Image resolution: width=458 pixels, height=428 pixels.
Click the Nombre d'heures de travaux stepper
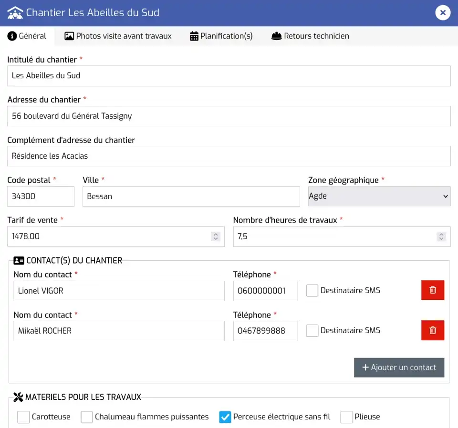point(441,236)
